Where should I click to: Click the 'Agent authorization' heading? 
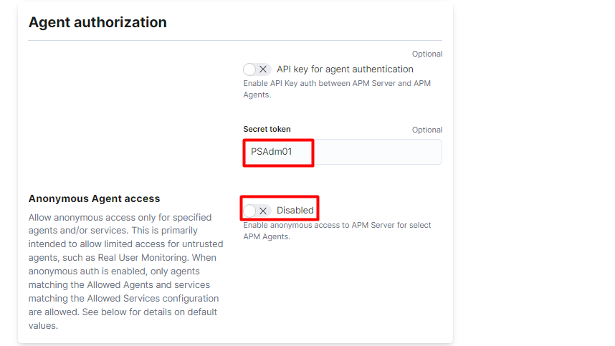[x=97, y=22]
